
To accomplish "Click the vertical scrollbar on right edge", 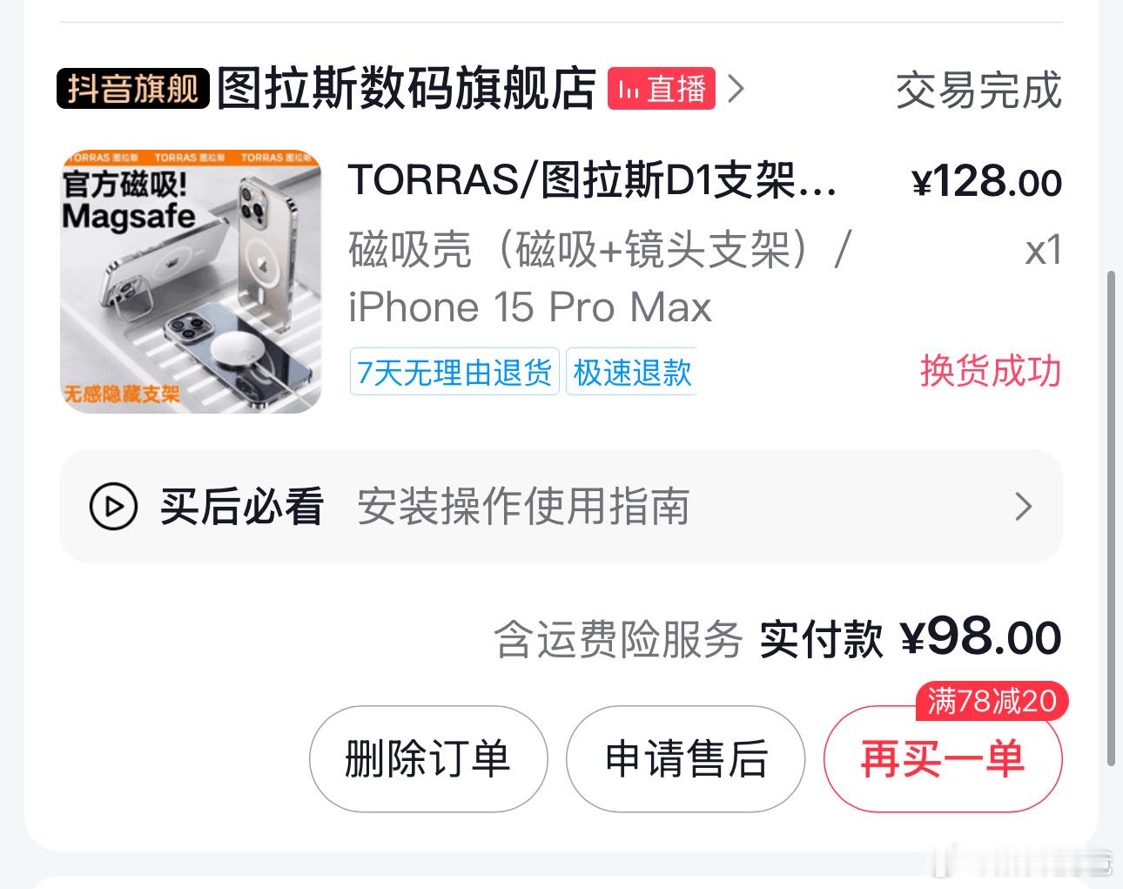I will 1110,519.
